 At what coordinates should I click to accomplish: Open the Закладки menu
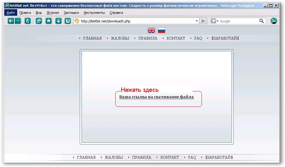click(71, 13)
